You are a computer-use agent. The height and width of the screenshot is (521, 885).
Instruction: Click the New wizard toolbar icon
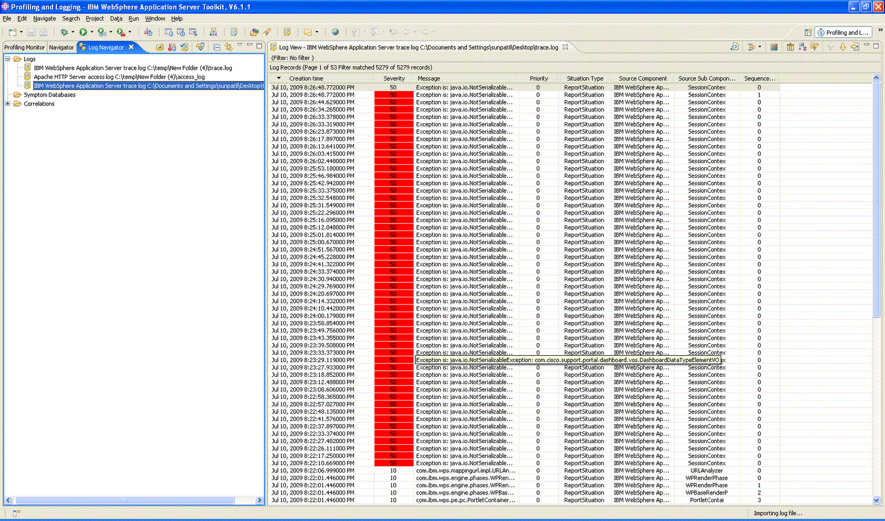[13, 32]
